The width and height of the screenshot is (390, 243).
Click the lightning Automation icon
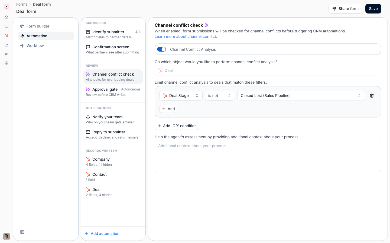(x=22, y=36)
